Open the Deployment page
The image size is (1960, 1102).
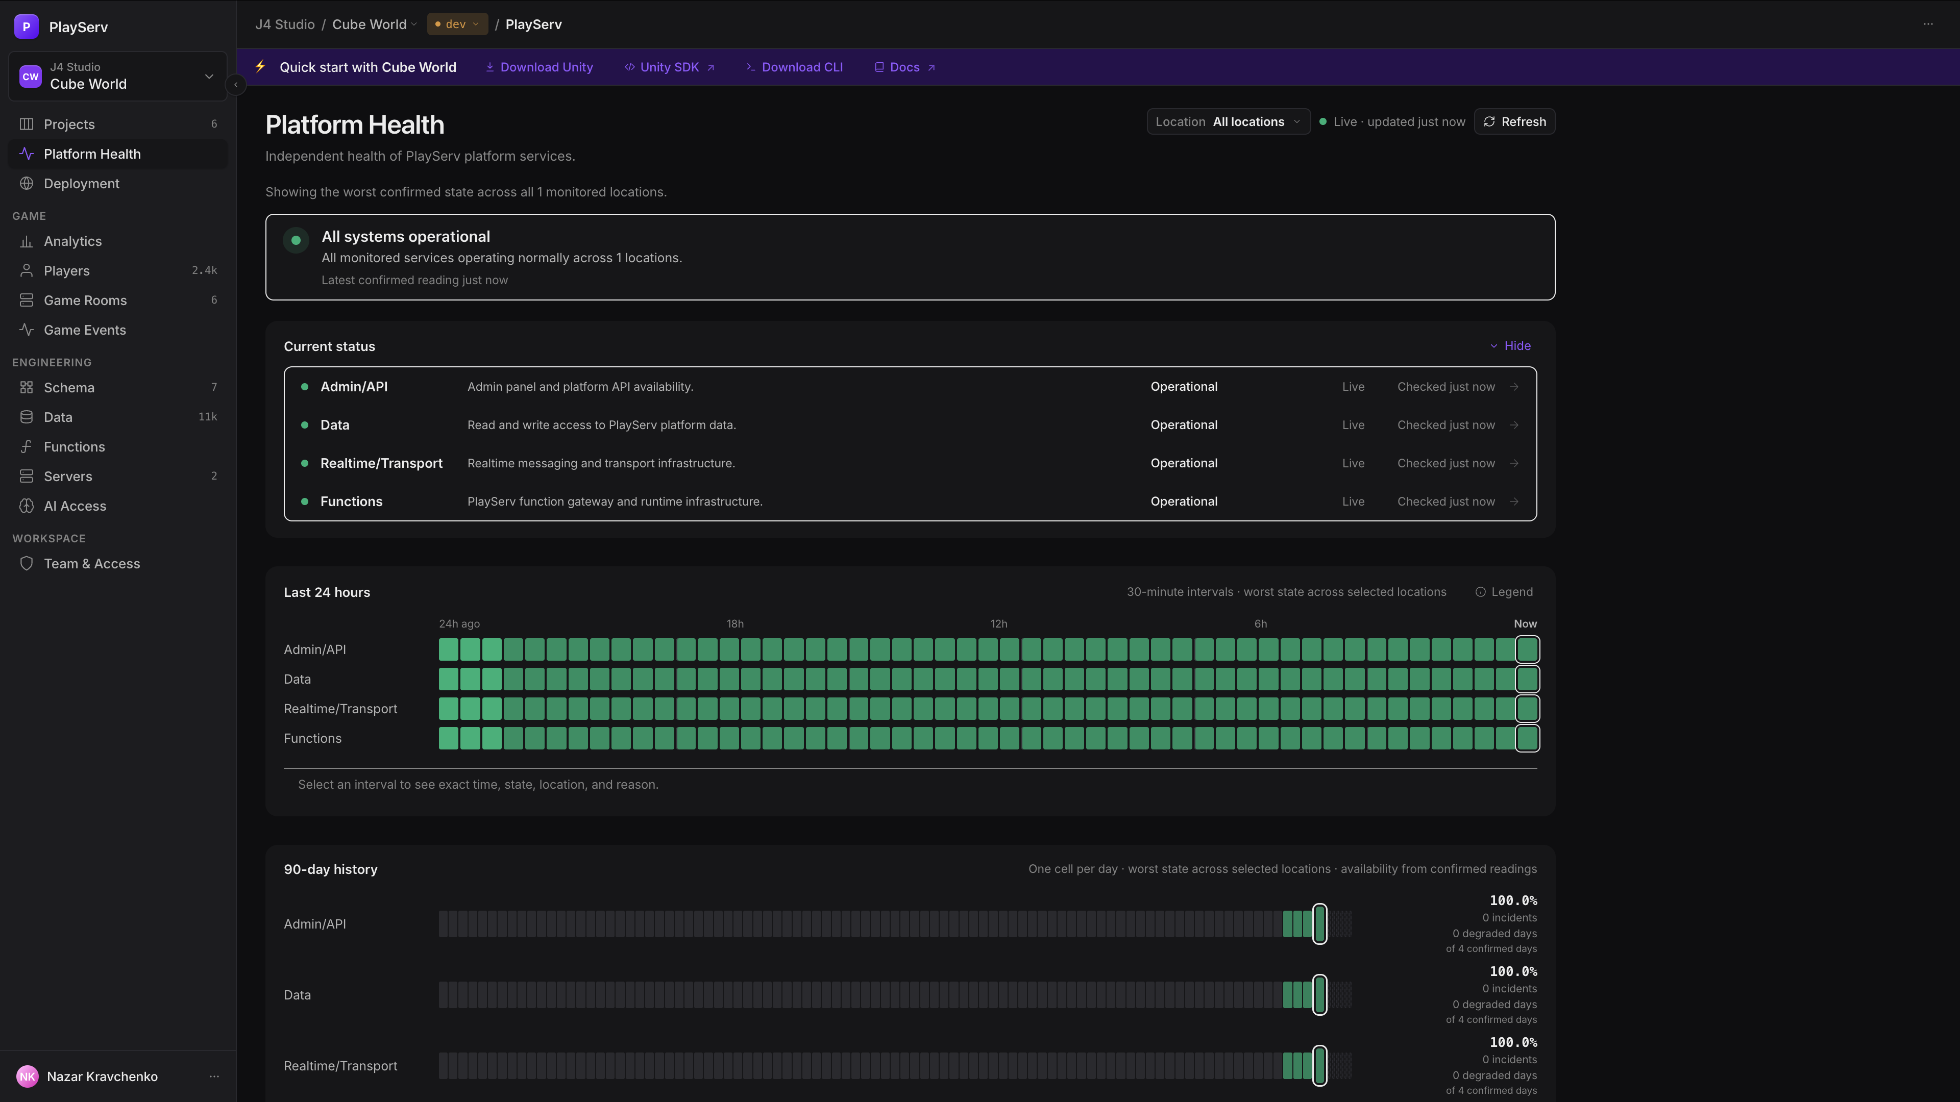point(118,183)
